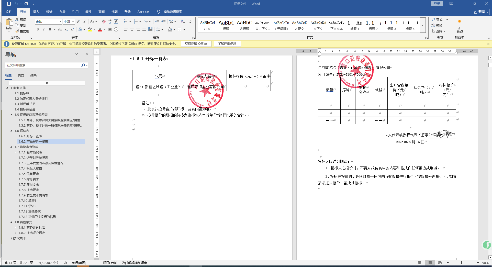Increase font size with the grow font icon
The width and height of the screenshot is (492, 267).
click(x=79, y=21)
